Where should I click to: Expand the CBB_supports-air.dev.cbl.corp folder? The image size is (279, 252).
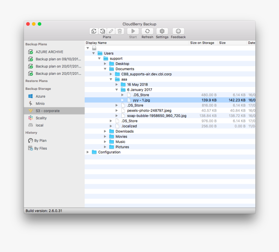111,74
